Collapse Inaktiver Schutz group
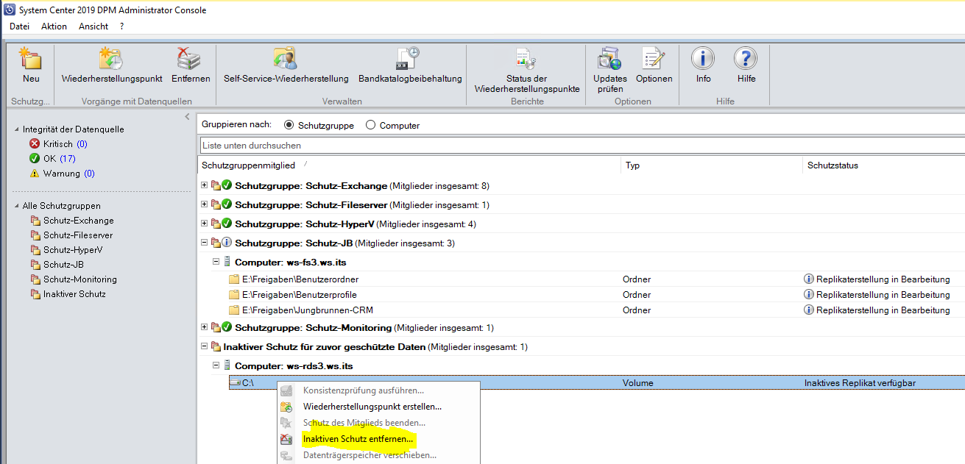This screenshot has width=965, height=464. click(x=205, y=346)
